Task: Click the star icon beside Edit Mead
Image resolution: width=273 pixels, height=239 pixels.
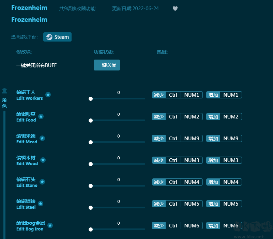Action: (x=42, y=138)
